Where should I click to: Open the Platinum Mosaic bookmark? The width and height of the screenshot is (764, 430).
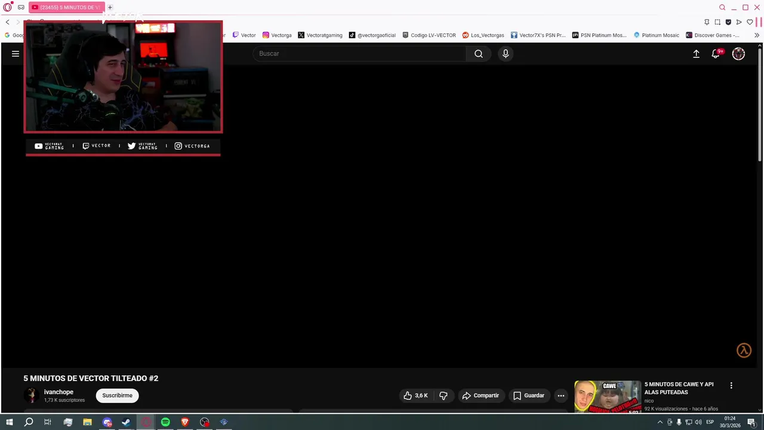coord(657,35)
